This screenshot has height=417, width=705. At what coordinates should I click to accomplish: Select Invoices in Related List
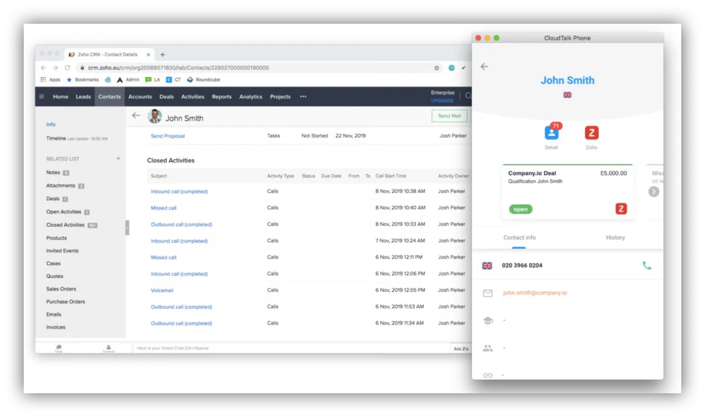pyautogui.click(x=56, y=328)
